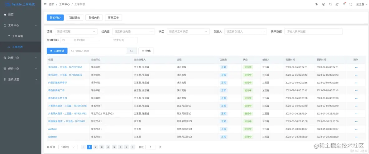
Task: Go to page 7 in pagination
Action: 127,147
